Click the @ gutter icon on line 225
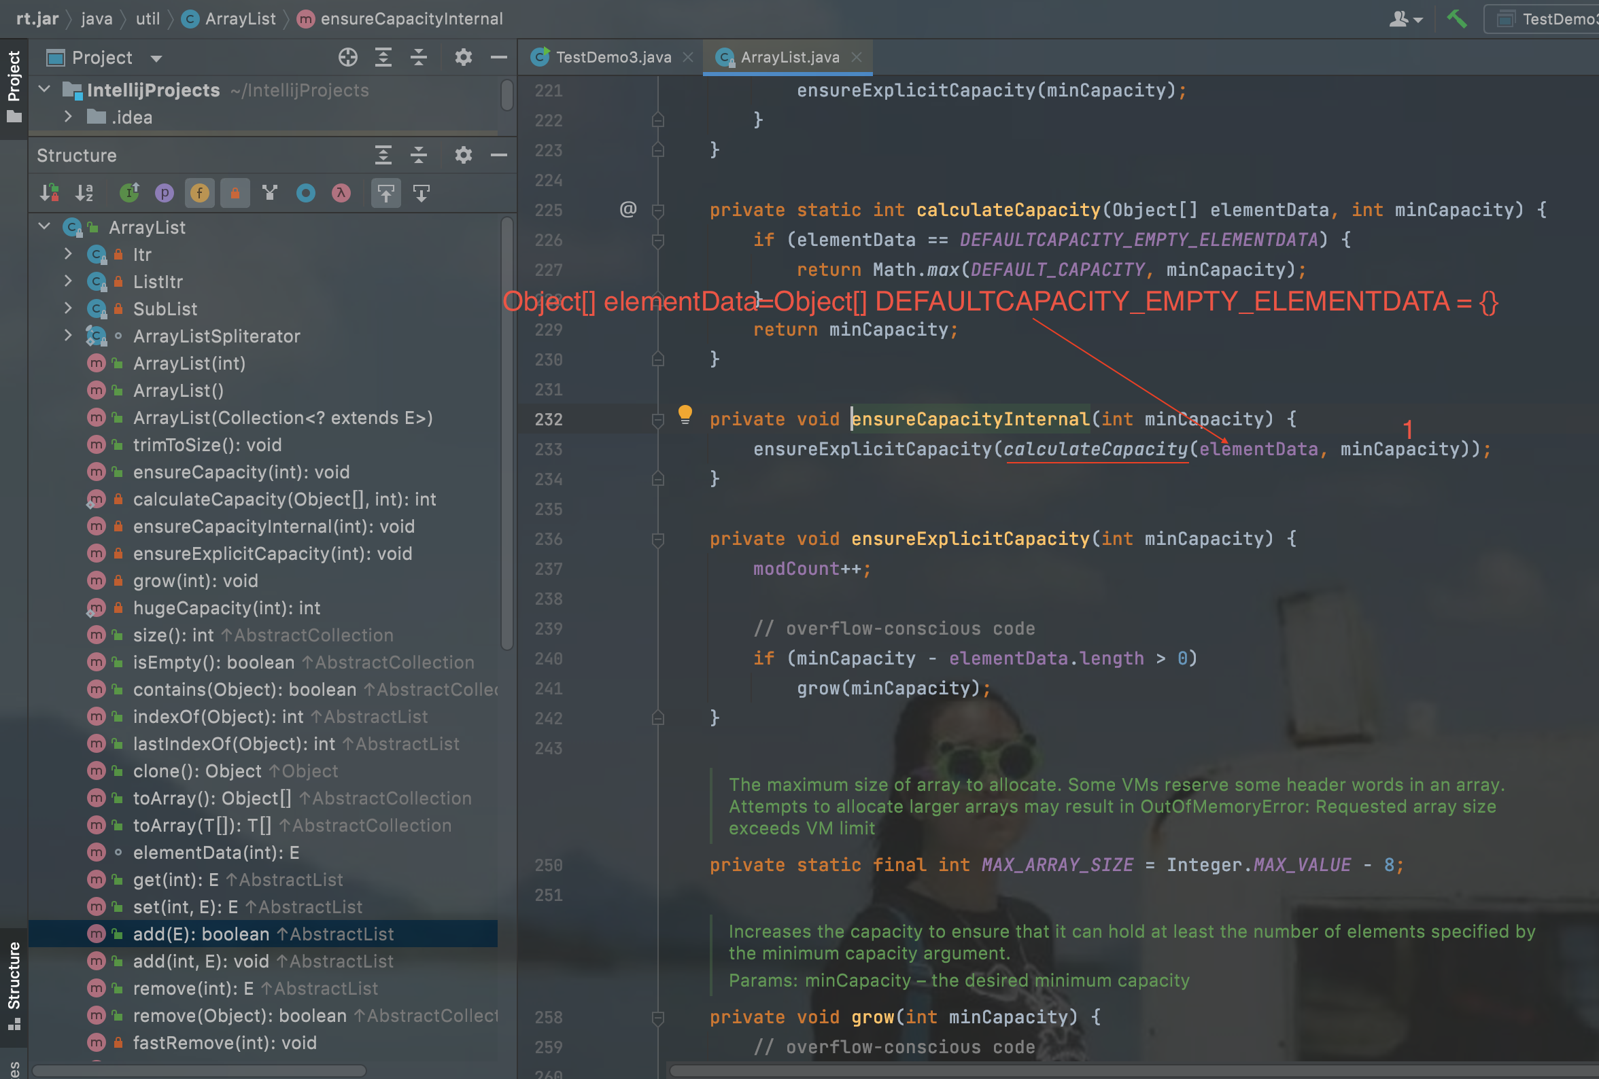This screenshot has height=1079, width=1599. tap(627, 209)
